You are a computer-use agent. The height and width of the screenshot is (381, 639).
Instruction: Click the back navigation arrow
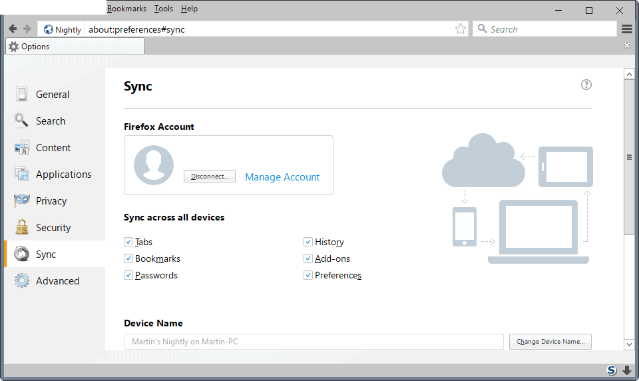[x=13, y=29]
